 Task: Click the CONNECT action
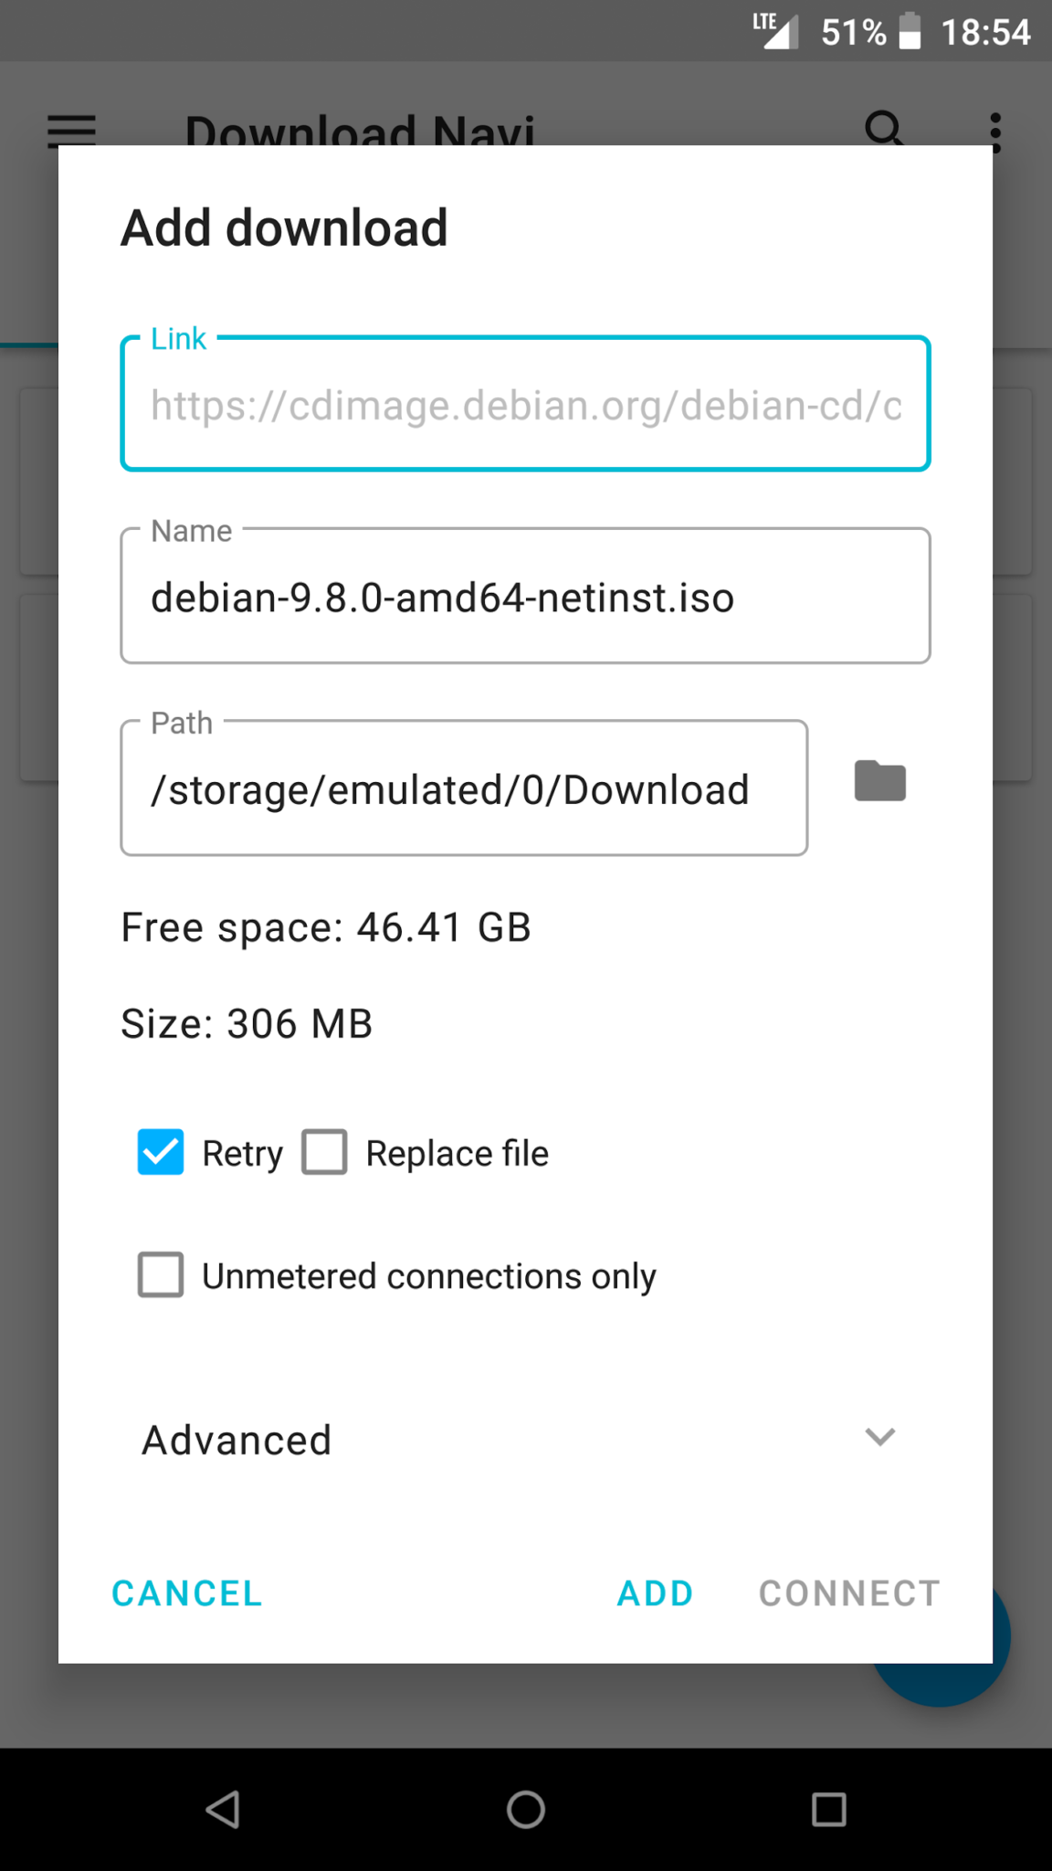pyautogui.click(x=847, y=1592)
